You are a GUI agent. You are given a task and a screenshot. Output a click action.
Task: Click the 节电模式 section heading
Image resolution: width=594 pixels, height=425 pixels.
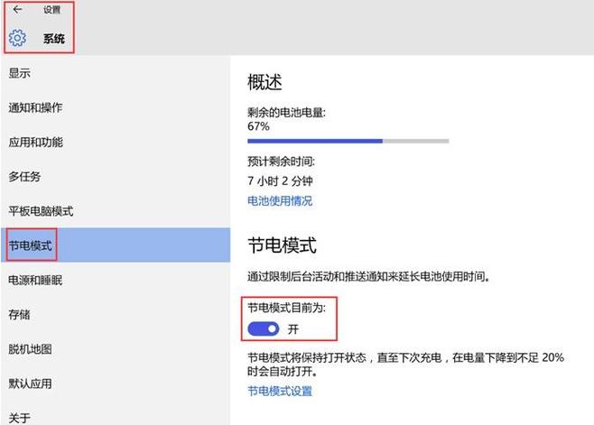pos(283,245)
